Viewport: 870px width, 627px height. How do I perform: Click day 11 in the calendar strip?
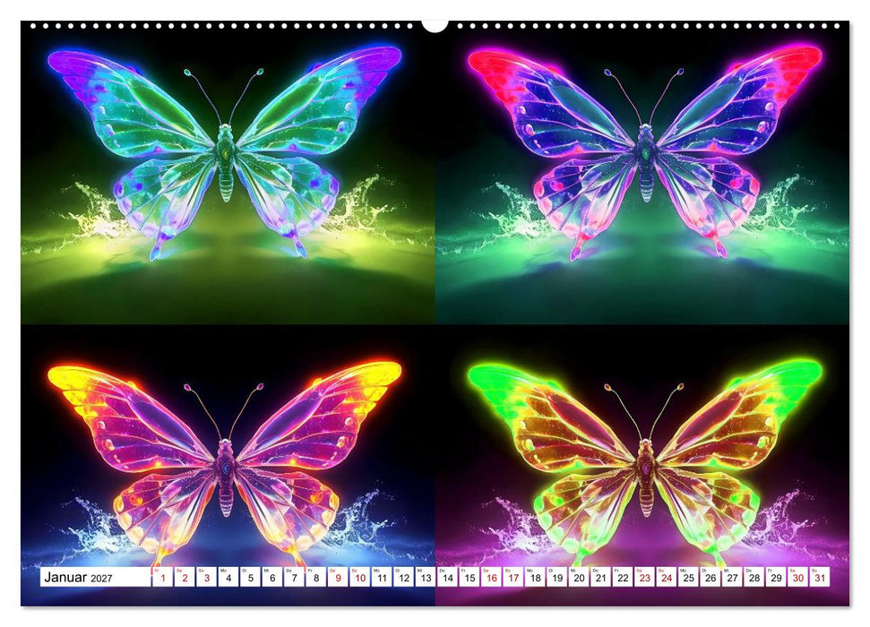click(382, 577)
